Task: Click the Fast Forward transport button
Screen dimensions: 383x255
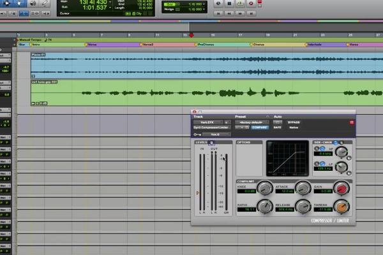Action: tap(240, 13)
